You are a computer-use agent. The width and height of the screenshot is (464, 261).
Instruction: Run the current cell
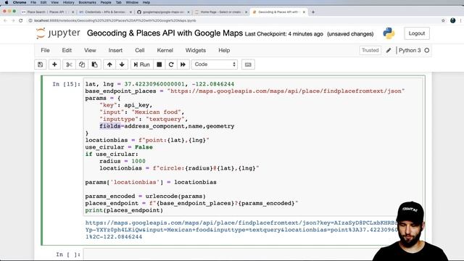tap(142, 65)
